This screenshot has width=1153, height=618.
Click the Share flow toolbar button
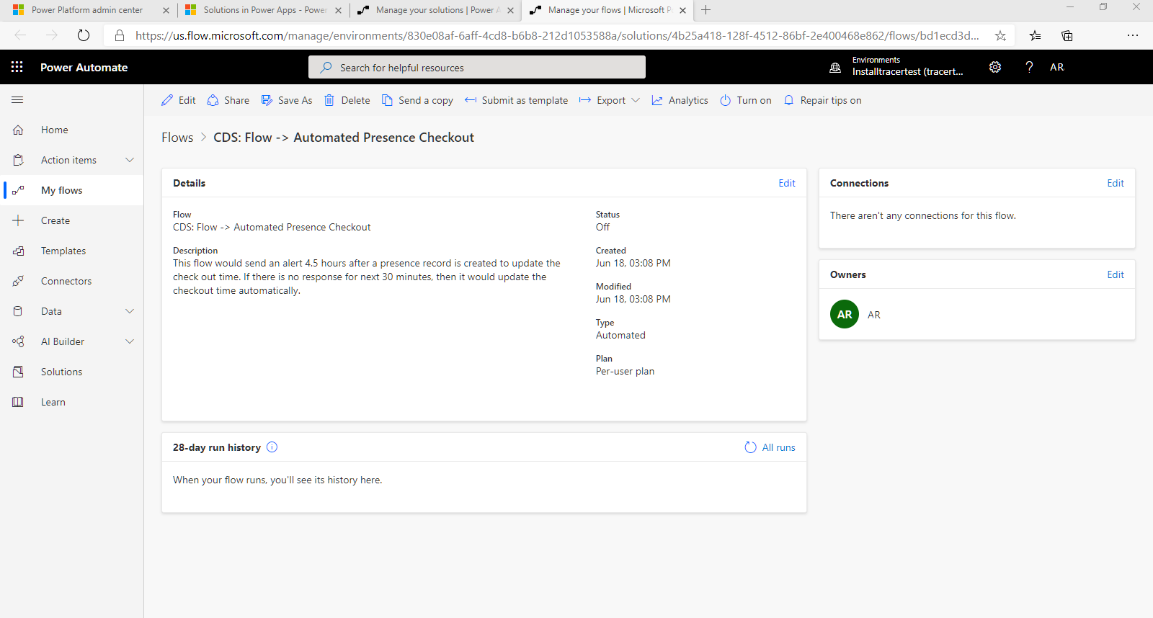click(228, 100)
